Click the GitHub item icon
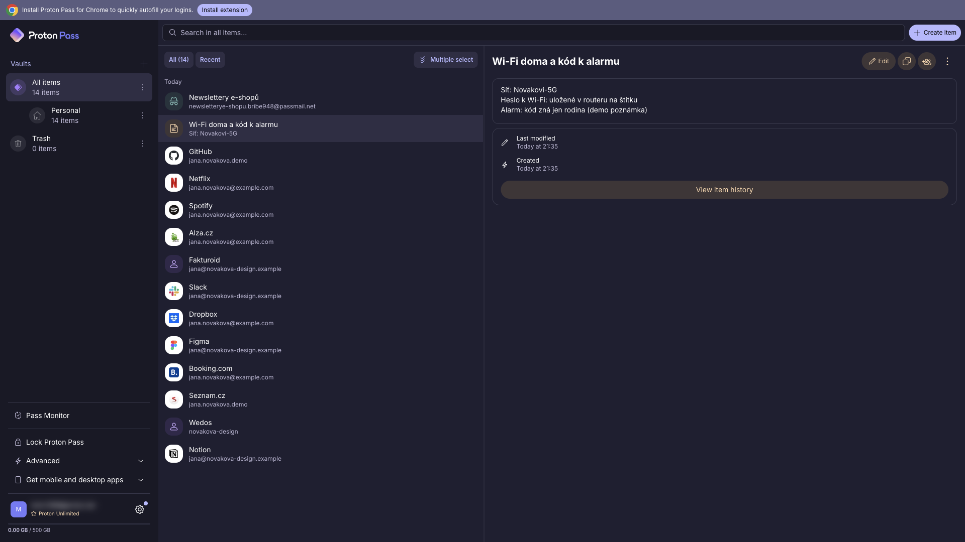 coord(174,156)
